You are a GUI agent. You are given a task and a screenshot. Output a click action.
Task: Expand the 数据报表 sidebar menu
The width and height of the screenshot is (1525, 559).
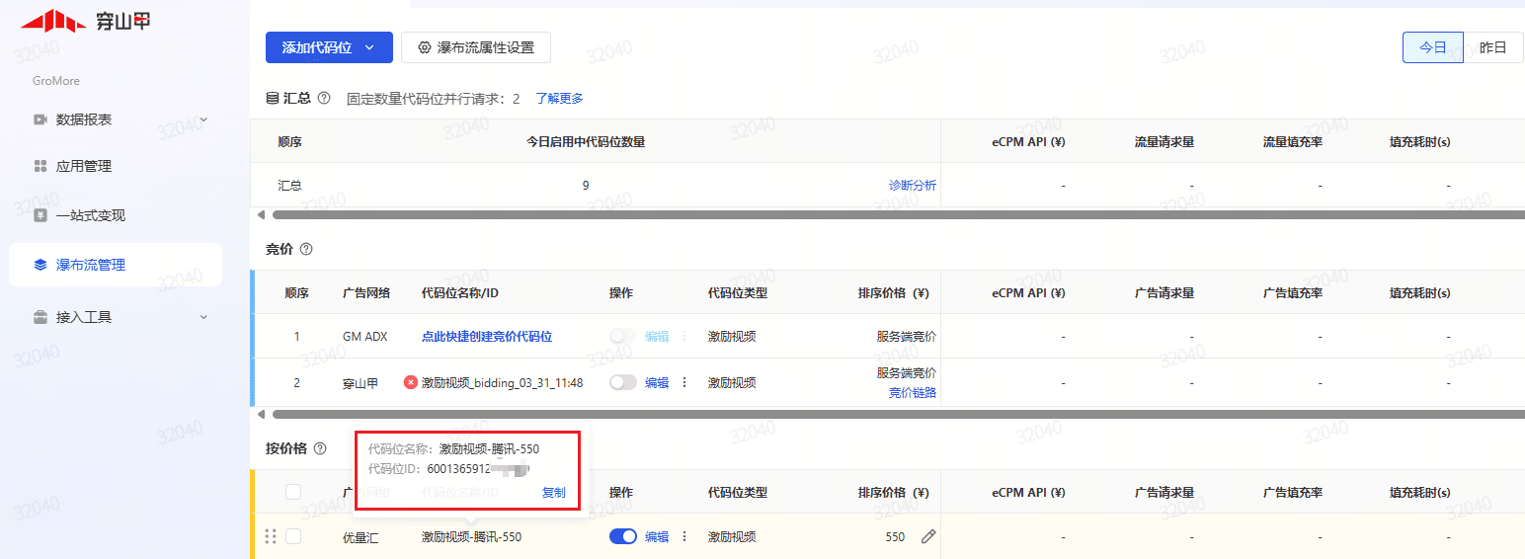[x=203, y=120]
